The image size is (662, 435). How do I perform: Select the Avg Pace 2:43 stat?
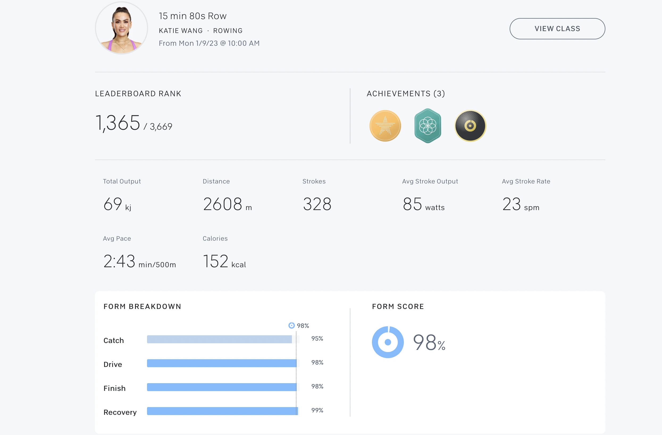120,261
